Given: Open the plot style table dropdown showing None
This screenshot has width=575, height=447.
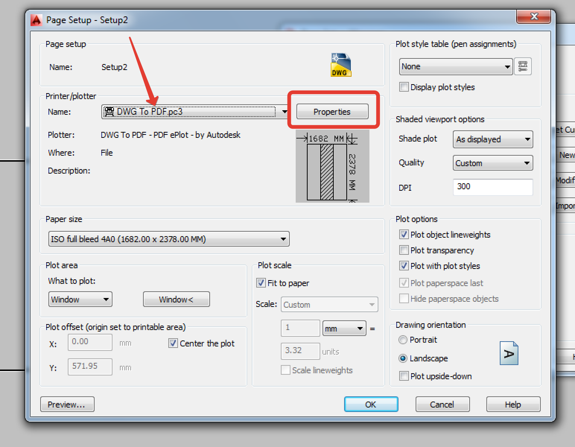Looking at the screenshot, I should pos(456,67).
